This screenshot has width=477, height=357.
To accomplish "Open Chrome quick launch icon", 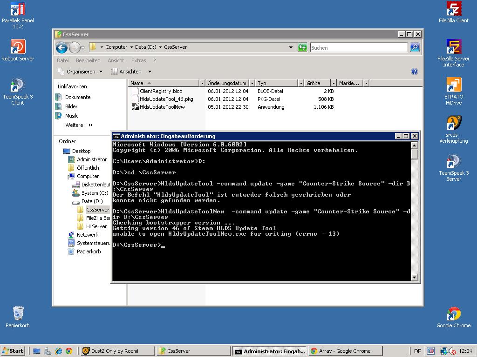I will tap(69, 351).
